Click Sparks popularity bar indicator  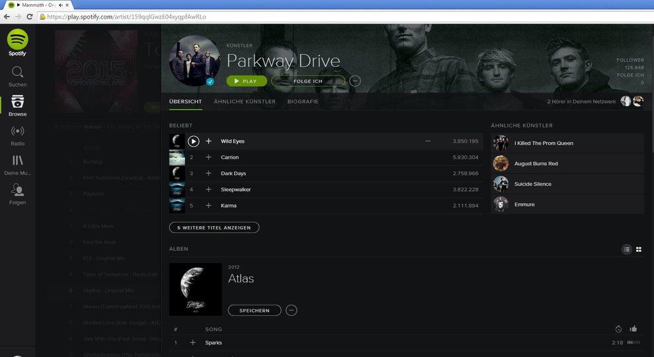pos(633,342)
